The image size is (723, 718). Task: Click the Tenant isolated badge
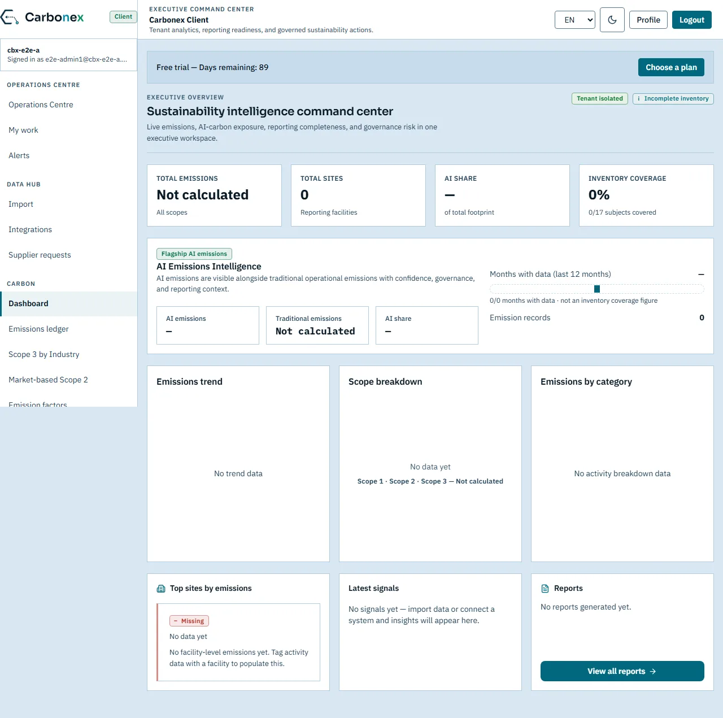[600, 98]
